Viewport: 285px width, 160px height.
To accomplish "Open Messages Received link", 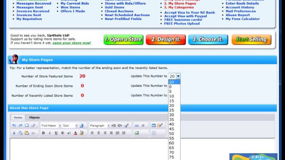I will click(x=34, y=4).
